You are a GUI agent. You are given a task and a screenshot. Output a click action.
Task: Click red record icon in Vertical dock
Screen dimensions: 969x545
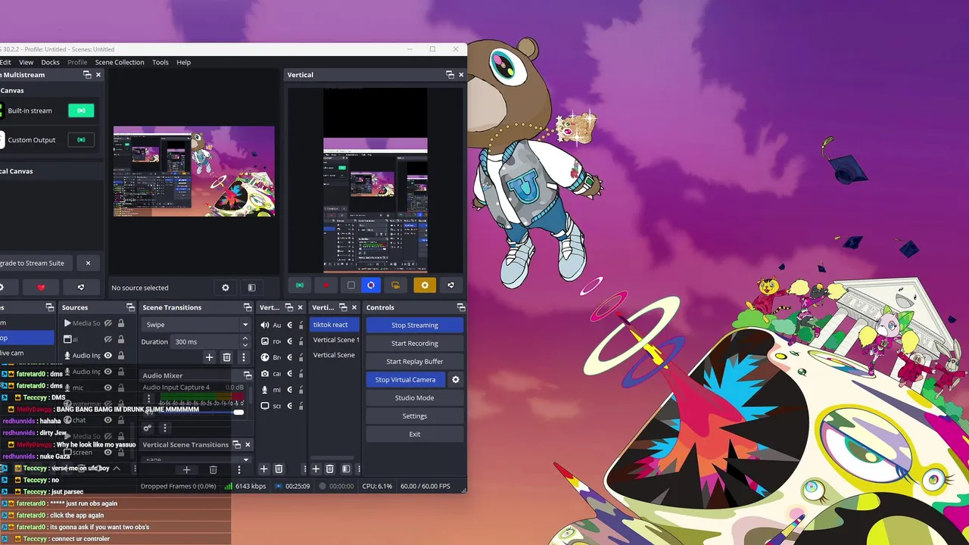pyautogui.click(x=326, y=285)
